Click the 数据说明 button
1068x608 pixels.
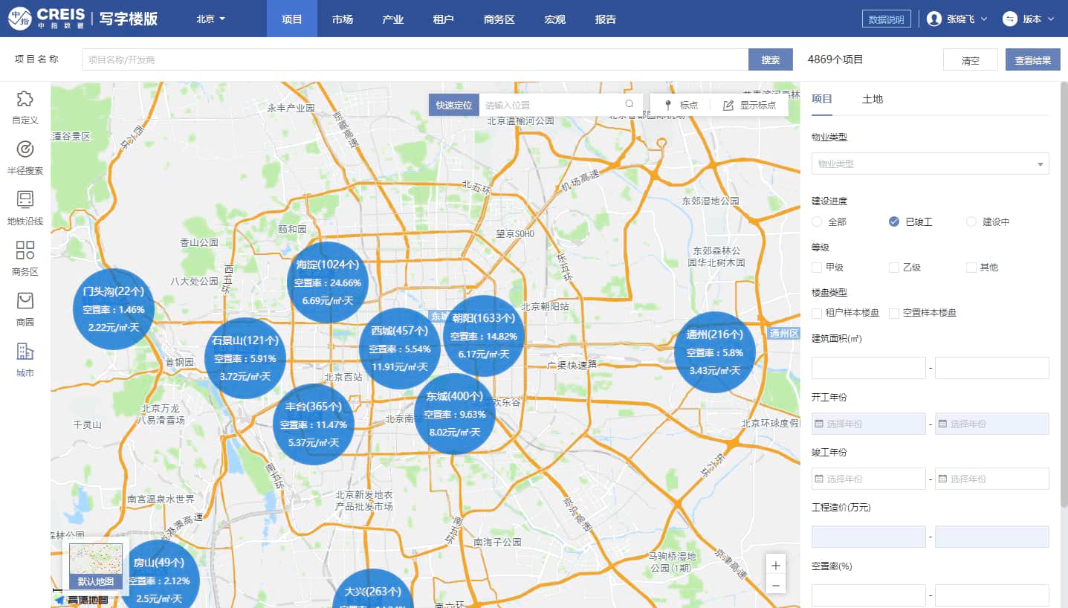(x=887, y=19)
